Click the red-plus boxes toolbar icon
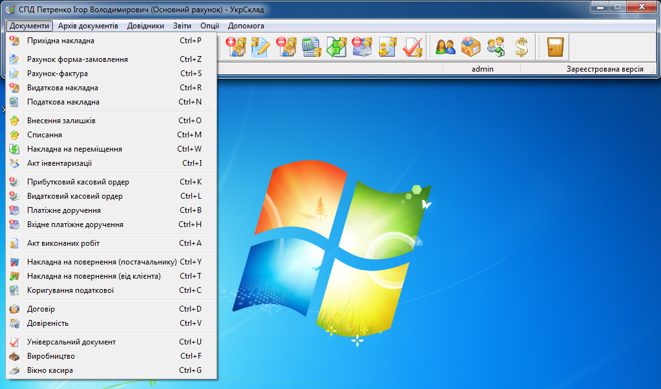661x389 pixels. pyautogui.click(x=236, y=47)
